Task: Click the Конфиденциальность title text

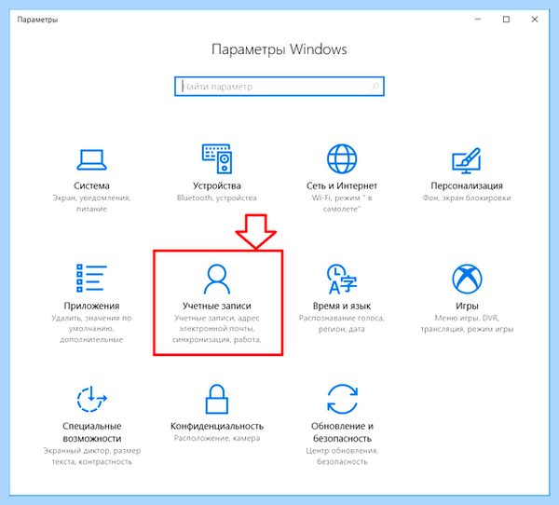Action: pos(217,426)
